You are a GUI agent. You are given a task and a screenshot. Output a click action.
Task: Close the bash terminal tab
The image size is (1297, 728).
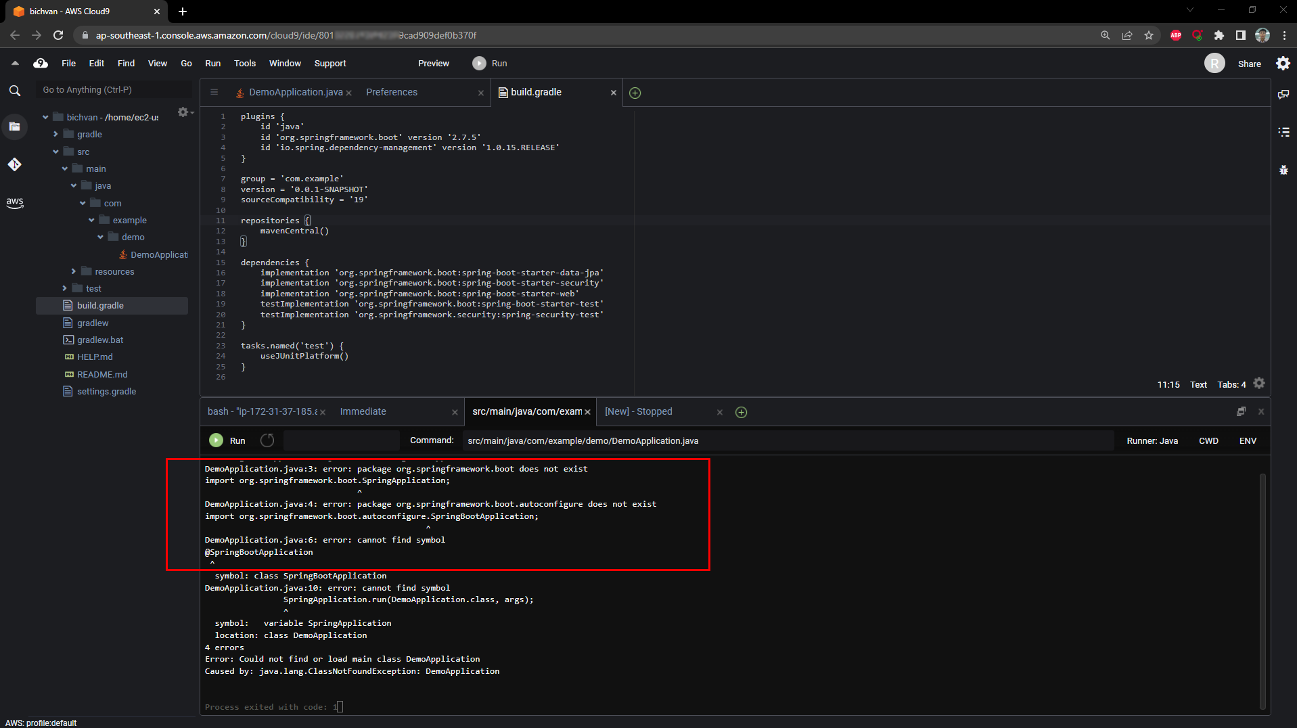point(323,412)
